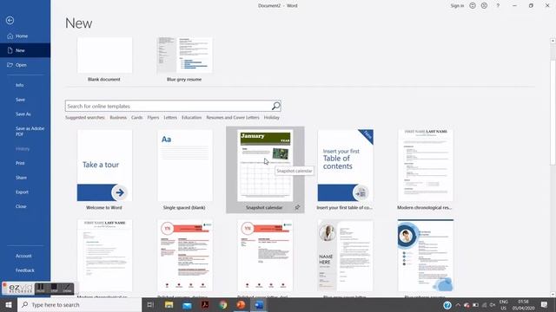Click the Word icon on the taskbar
The height and width of the screenshot is (312, 556).
[259, 304]
